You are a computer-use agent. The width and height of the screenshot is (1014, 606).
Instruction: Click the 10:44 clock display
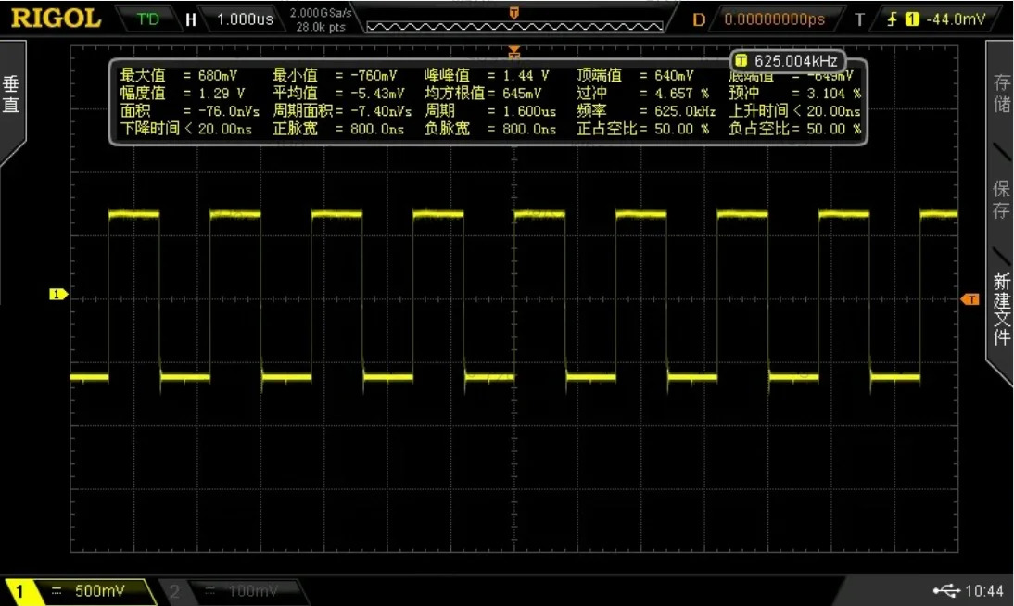click(x=984, y=590)
